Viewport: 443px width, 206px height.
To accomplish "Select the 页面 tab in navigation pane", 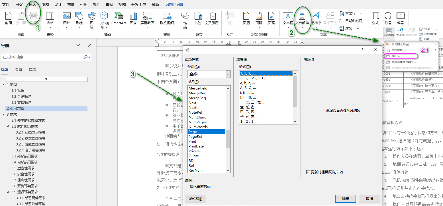I will coord(19,69).
